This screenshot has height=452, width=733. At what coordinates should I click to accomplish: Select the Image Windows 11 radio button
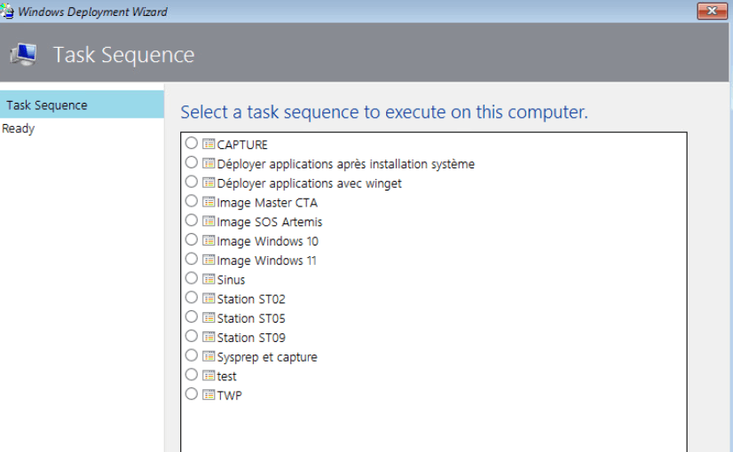192,260
